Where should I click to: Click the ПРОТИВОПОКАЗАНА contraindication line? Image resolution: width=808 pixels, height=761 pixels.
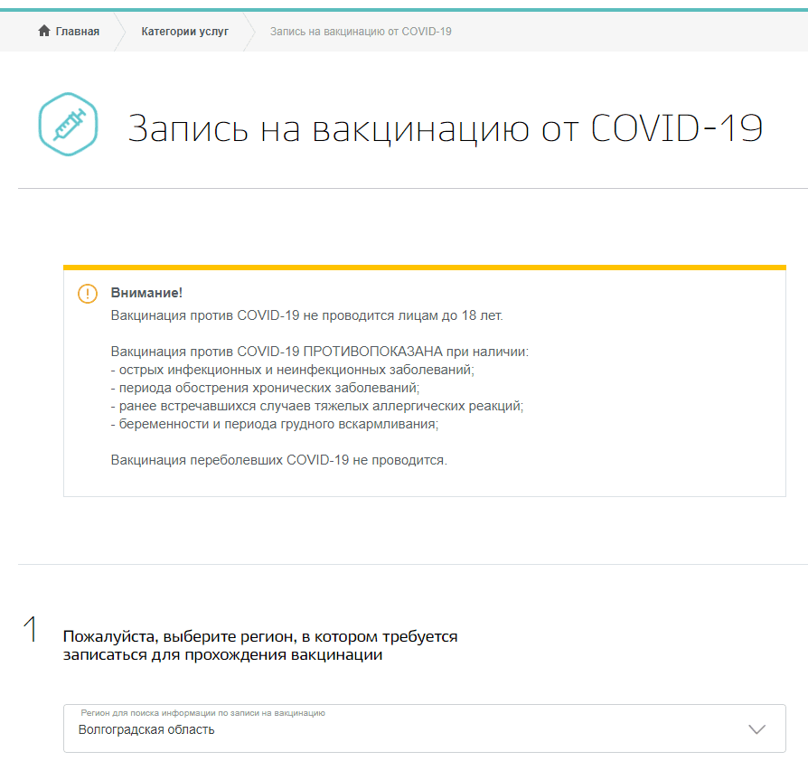pos(319,351)
